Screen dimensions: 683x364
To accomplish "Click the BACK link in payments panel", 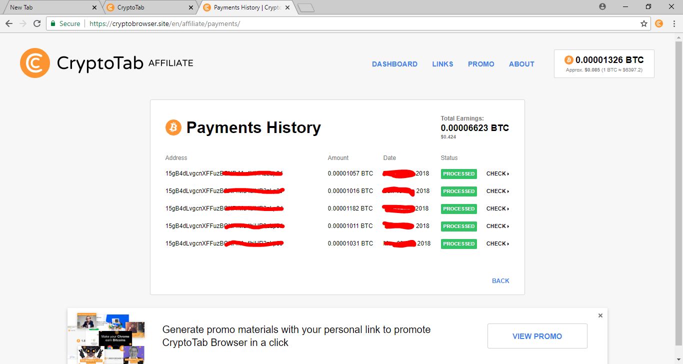I will [x=500, y=281].
